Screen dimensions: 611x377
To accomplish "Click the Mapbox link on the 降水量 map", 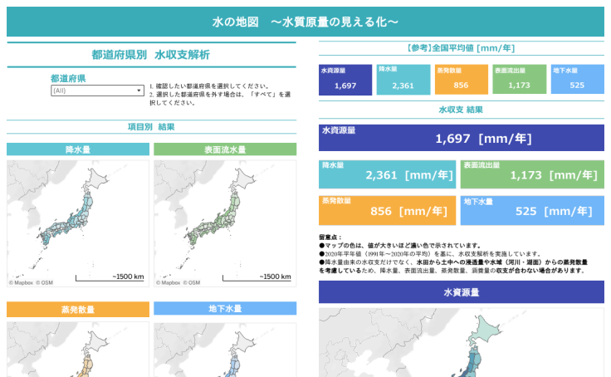I will point(23,282).
